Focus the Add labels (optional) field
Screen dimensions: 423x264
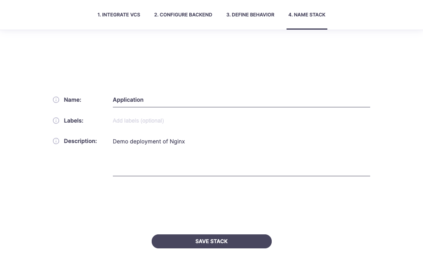coord(240,121)
